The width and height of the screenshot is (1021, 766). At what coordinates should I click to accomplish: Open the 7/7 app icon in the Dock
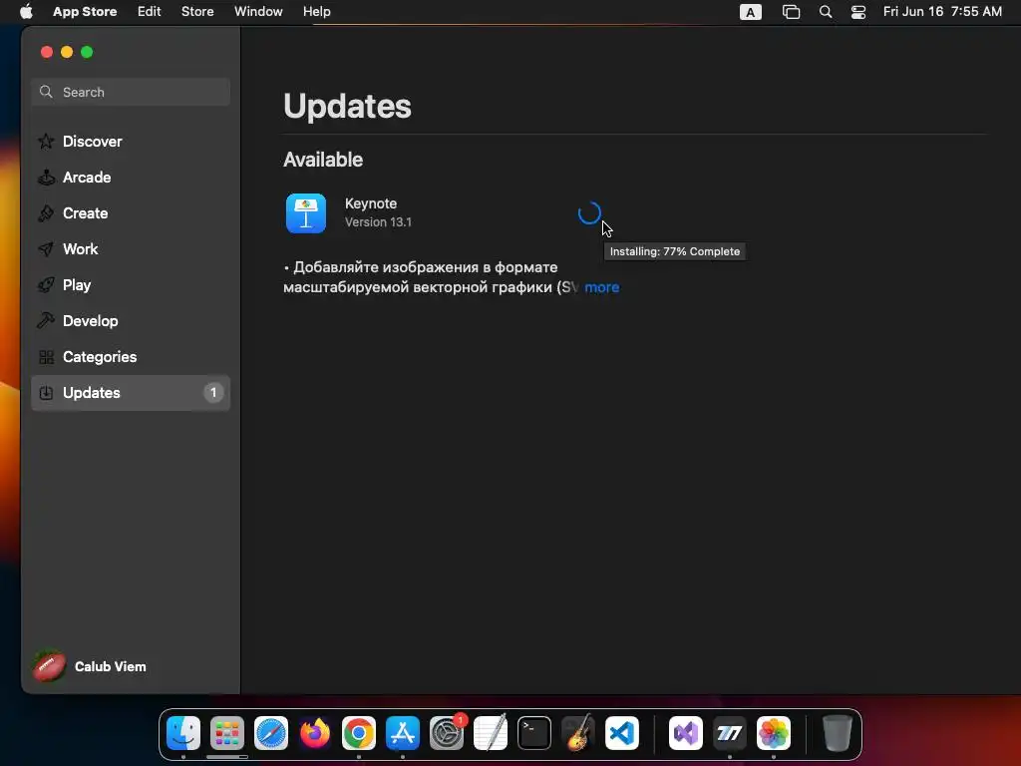coord(729,733)
